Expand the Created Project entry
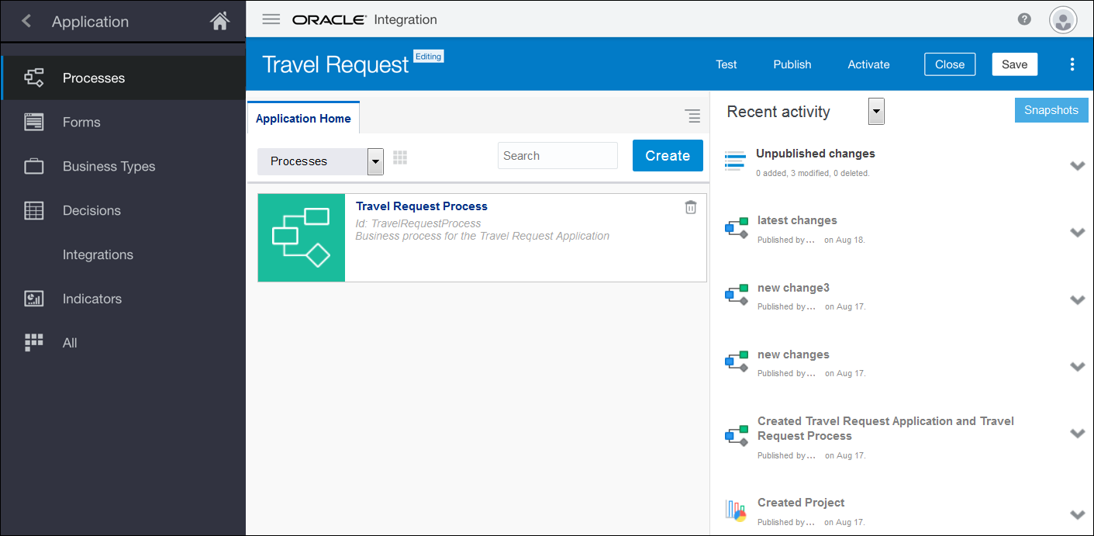Image resolution: width=1094 pixels, height=536 pixels. [1077, 514]
